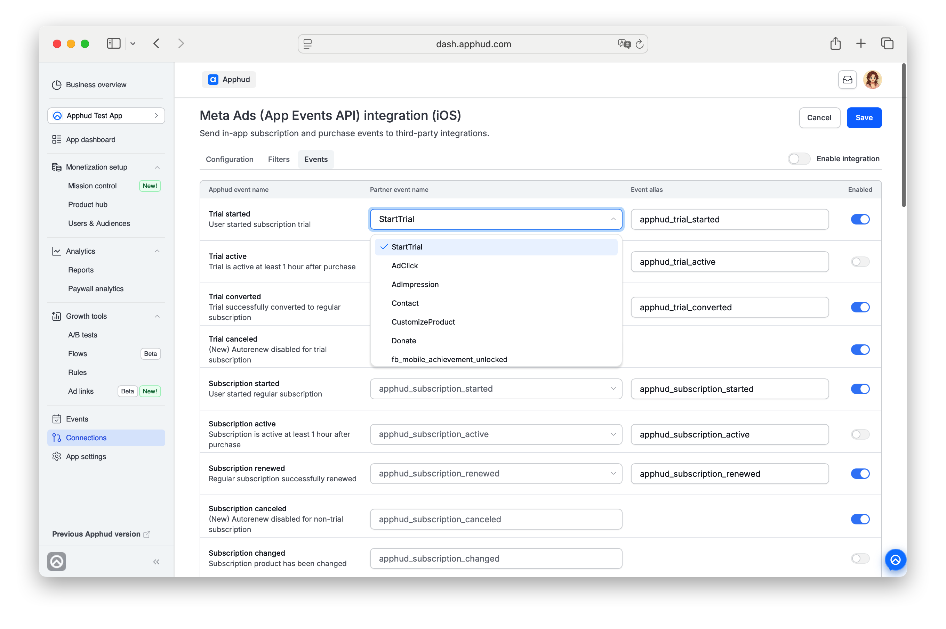Click the dash.apphud.com address bar
Viewport: 946px width, 629px height.
pos(473,44)
